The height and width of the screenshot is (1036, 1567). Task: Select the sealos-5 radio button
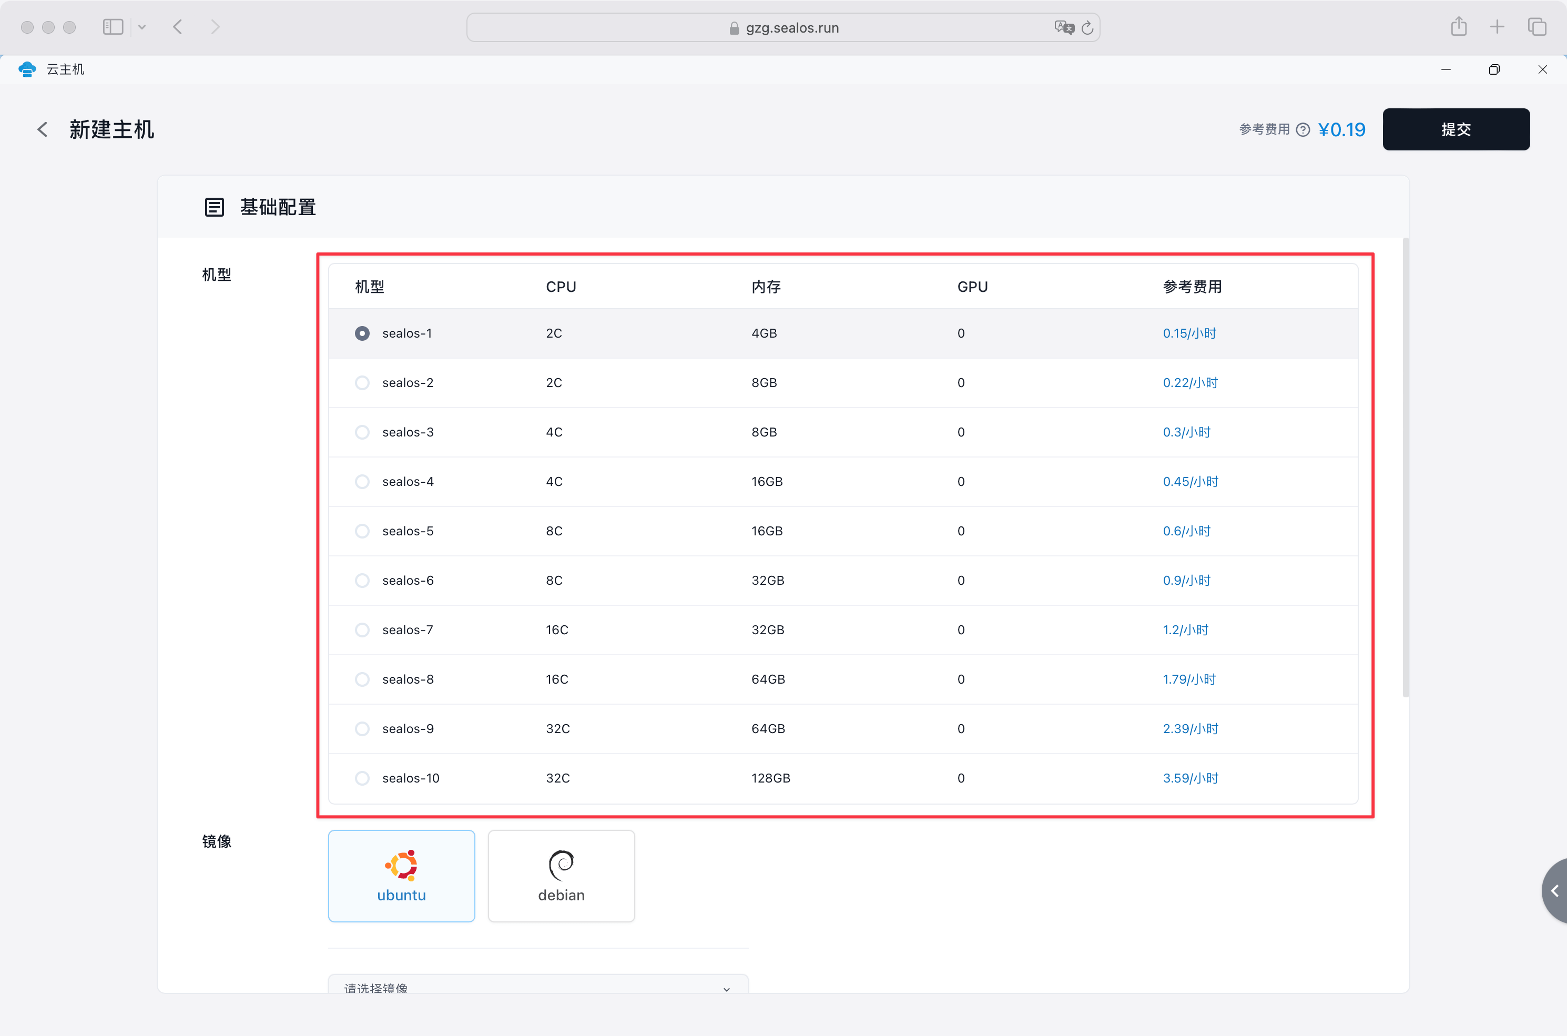coord(362,531)
